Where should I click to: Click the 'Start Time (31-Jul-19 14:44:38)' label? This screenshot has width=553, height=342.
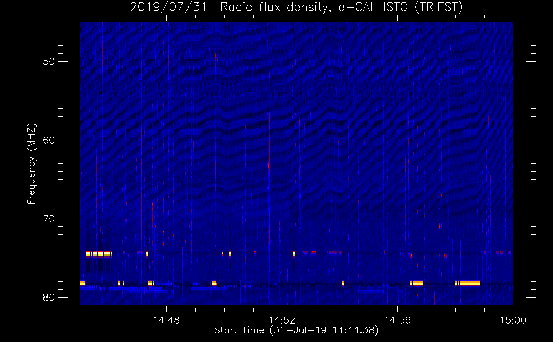pyautogui.click(x=297, y=330)
